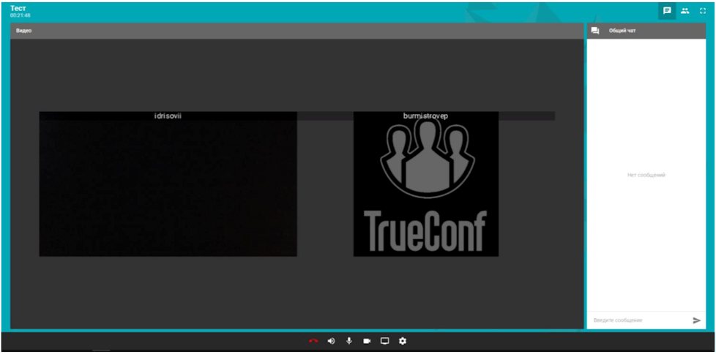Click the Общий чат panel header

click(646, 31)
